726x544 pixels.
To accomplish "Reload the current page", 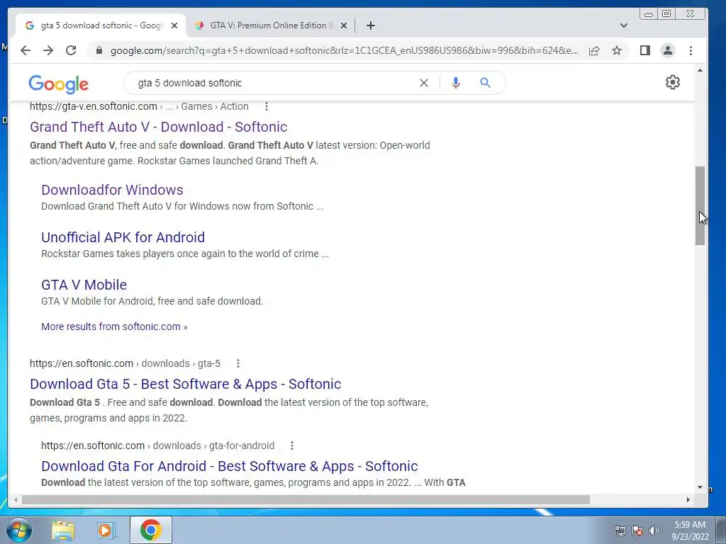I will [x=71, y=50].
